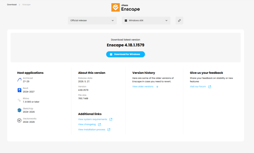Click the Windows logo in platform dropdown

pos(126,21)
